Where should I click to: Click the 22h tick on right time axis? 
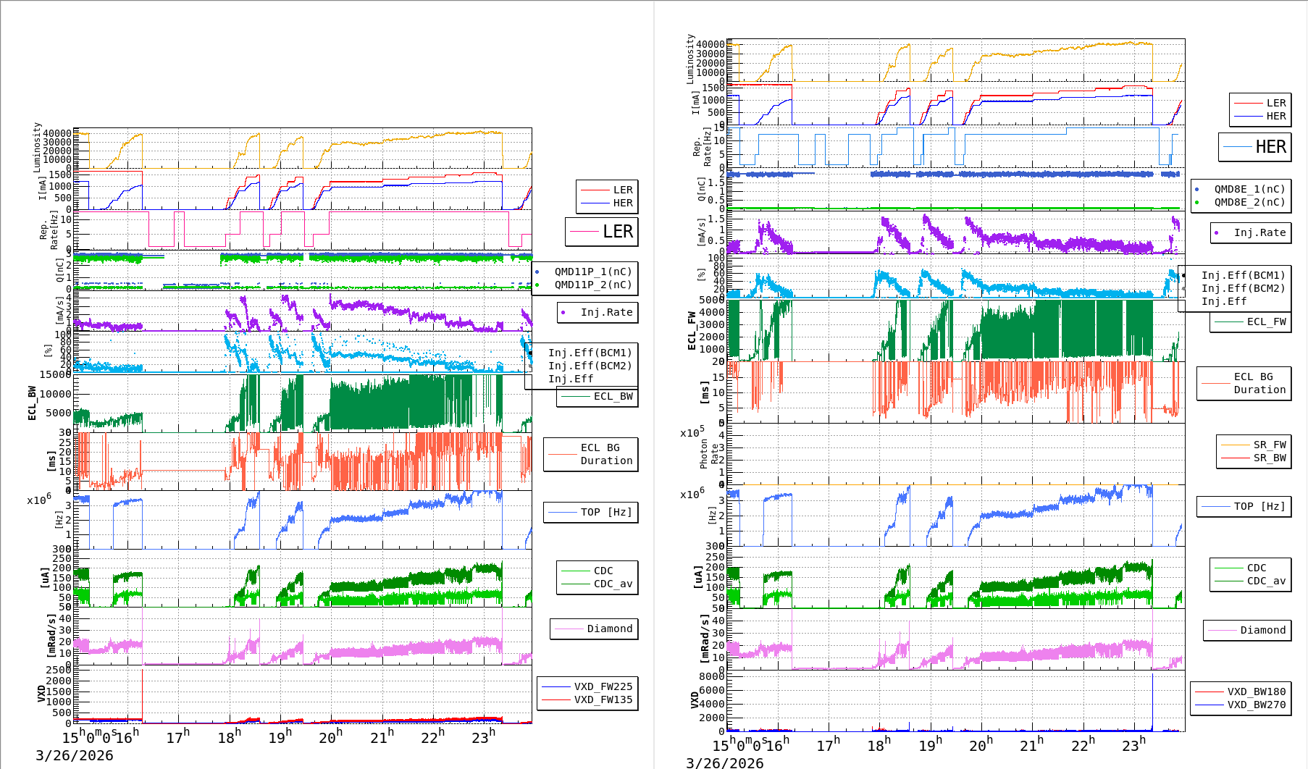coord(1082,745)
